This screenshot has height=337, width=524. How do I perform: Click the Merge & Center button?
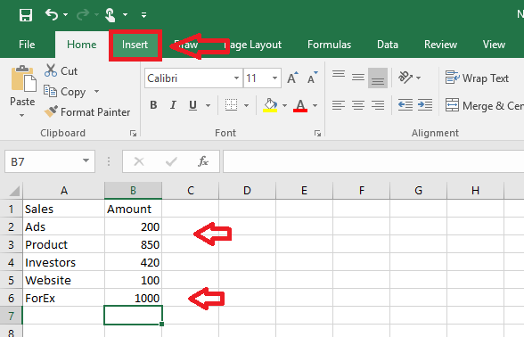pos(484,105)
